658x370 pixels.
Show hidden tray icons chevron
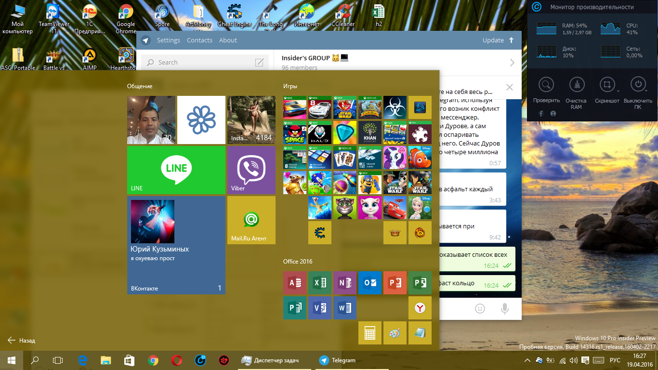coord(527,360)
